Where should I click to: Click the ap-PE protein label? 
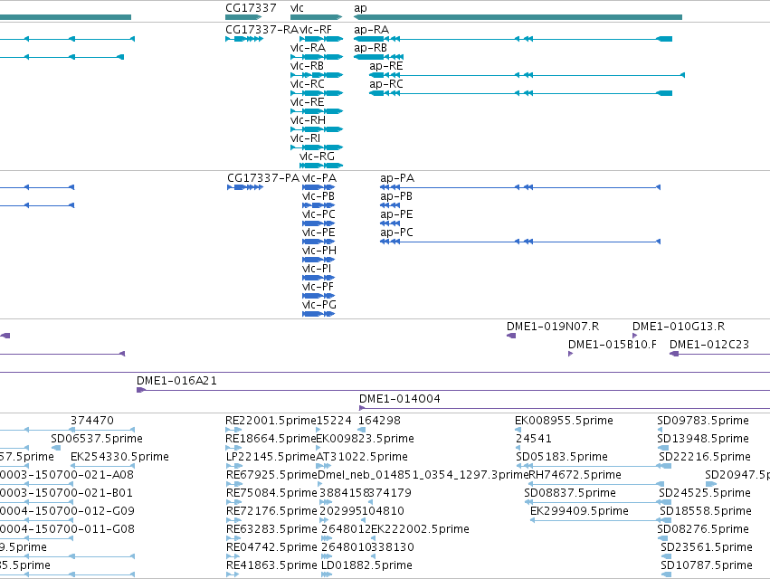click(396, 214)
